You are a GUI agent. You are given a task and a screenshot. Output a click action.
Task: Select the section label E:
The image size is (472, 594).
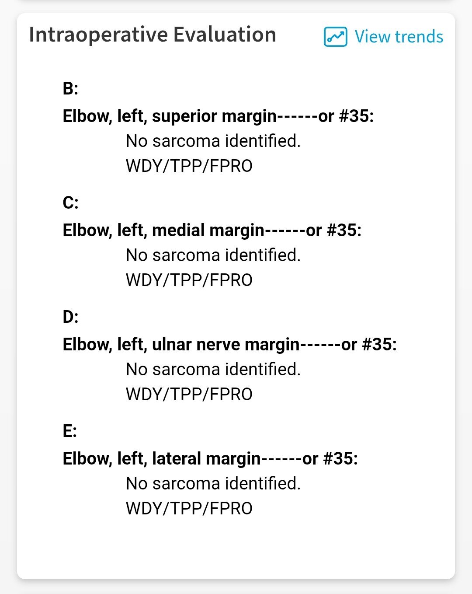70,431
